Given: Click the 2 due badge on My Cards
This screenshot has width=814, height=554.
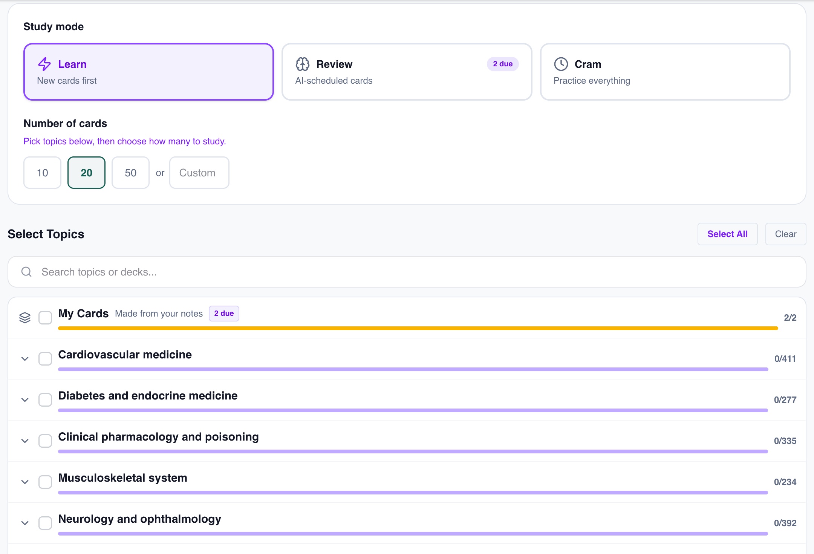Looking at the screenshot, I should point(224,314).
